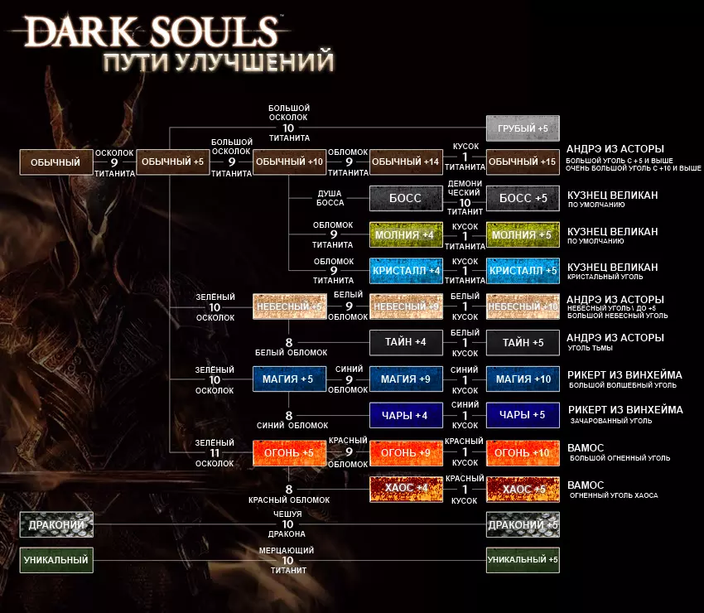This screenshot has height=613, width=704.
Task: Click the БОЛЬШОЙ НЕБЕСНЫЙ УГОЛЬ text
Action: pyautogui.click(x=617, y=316)
